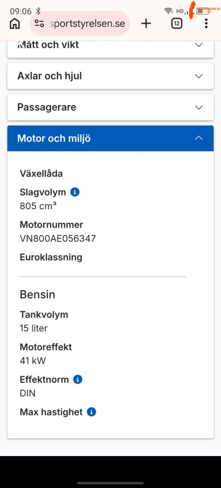221x488 pixels.
Task: Tap the browser home icon
Action: tap(15, 23)
